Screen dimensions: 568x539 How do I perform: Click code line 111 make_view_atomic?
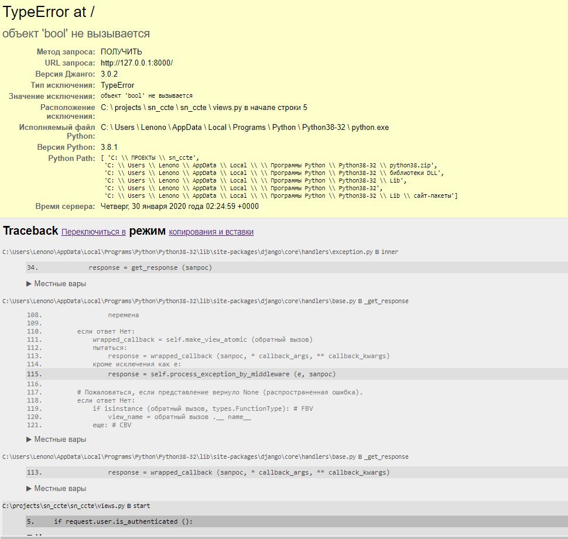coord(203,339)
